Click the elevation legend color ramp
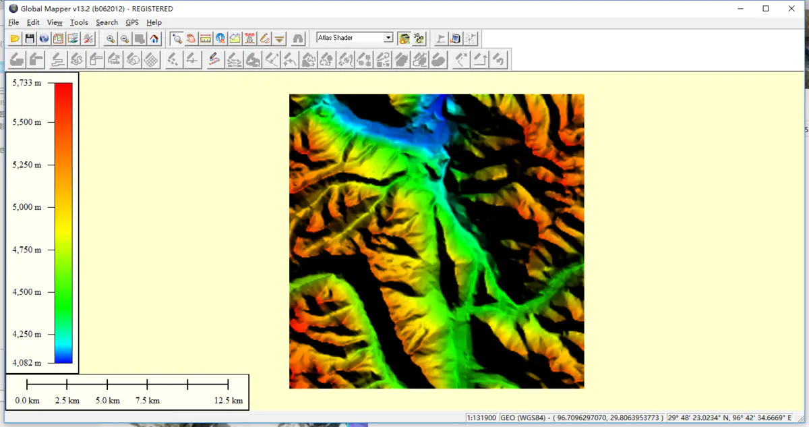809x427 pixels. pyautogui.click(x=63, y=223)
